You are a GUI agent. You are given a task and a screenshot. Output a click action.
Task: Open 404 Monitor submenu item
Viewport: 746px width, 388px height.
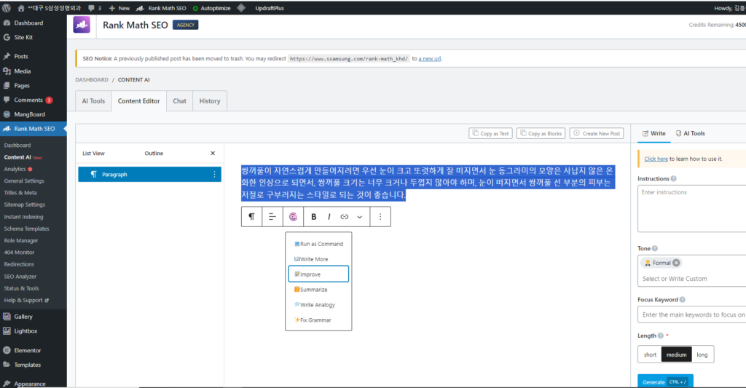19,253
